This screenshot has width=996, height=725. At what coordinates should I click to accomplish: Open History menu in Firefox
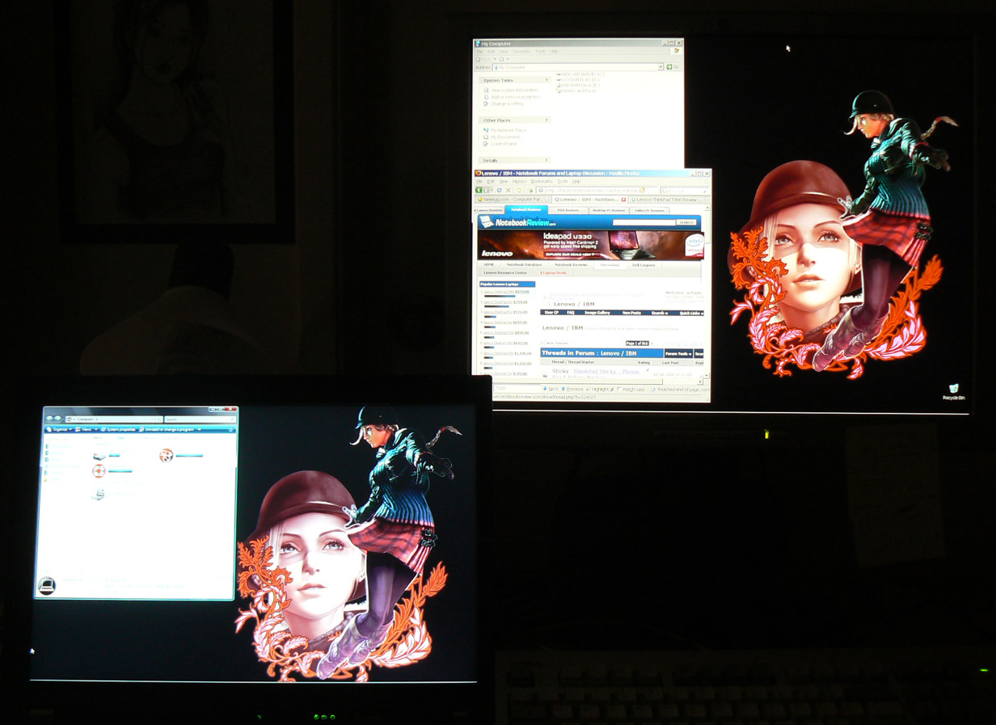[x=519, y=181]
